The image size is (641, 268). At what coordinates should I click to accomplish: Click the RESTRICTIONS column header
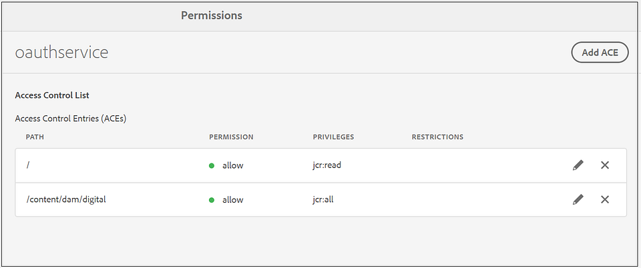pos(437,137)
